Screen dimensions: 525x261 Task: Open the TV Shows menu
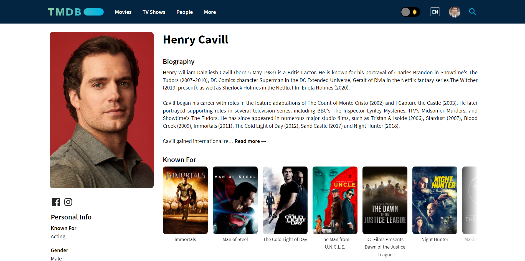pyautogui.click(x=154, y=12)
